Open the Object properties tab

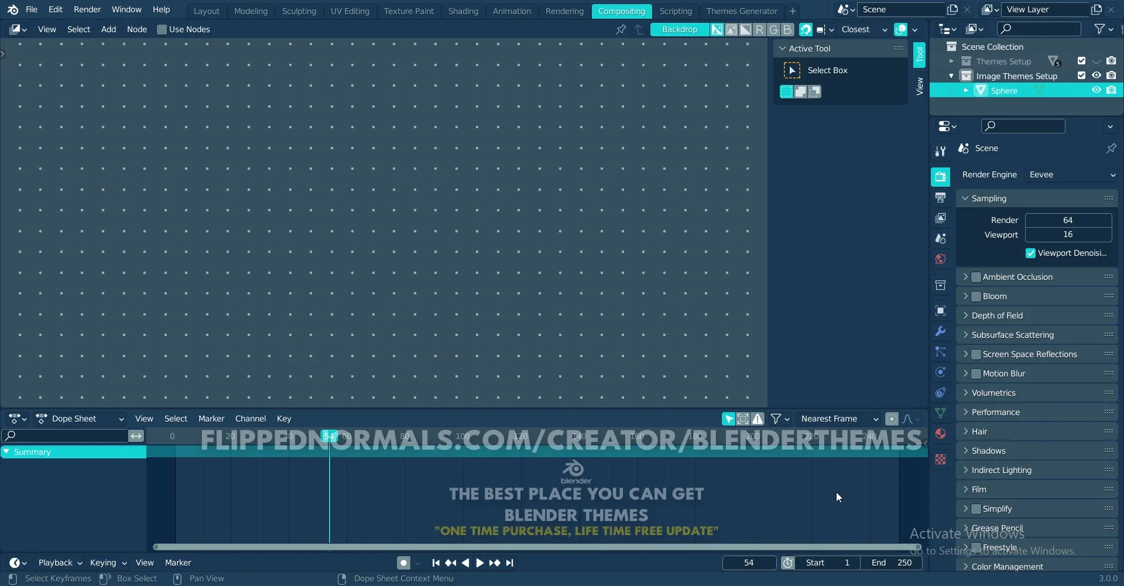tap(940, 310)
